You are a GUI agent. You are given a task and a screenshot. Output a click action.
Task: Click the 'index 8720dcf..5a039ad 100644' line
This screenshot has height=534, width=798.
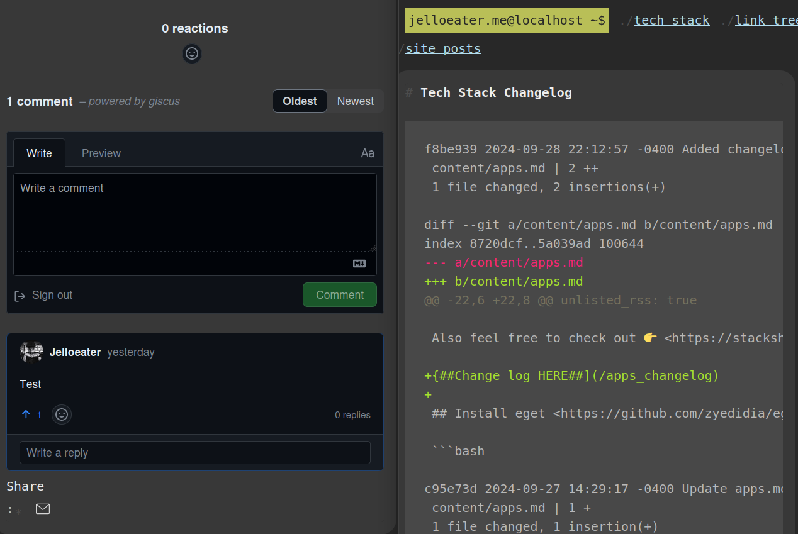point(534,243)
